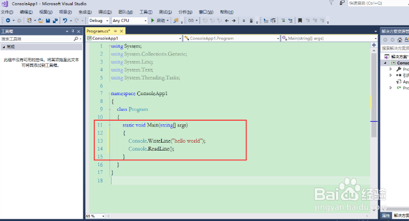Click the Solution Explorer search field
The image size is (409, 221).
tap(395, 48)
